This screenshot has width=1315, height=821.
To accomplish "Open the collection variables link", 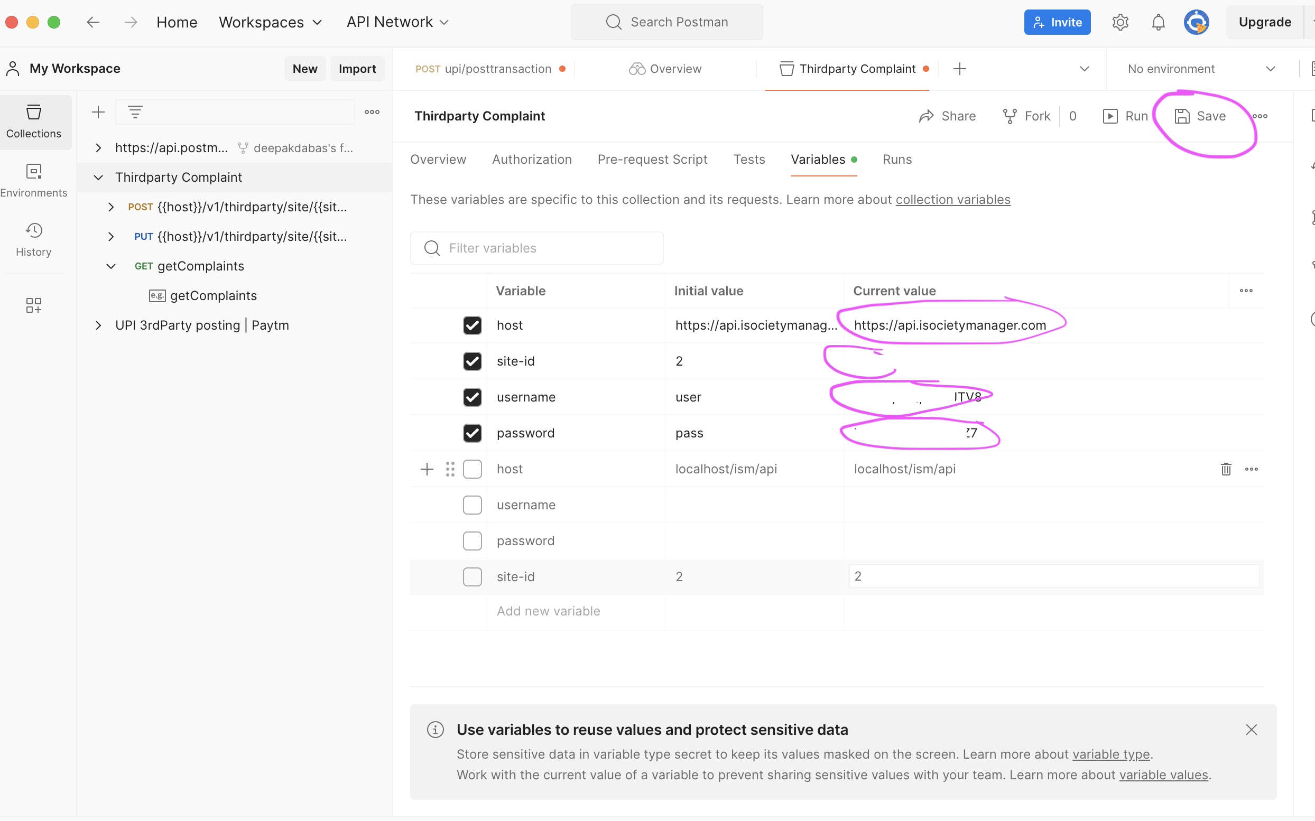I will click(953, 200).
